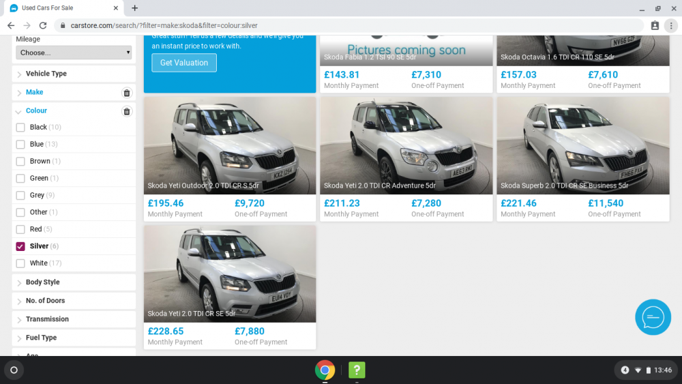Image resolution: width=682 pixels, height=384 pixels.
Task: Open the Skoda Superb SE Business photo
Action: tap(583, 145)
